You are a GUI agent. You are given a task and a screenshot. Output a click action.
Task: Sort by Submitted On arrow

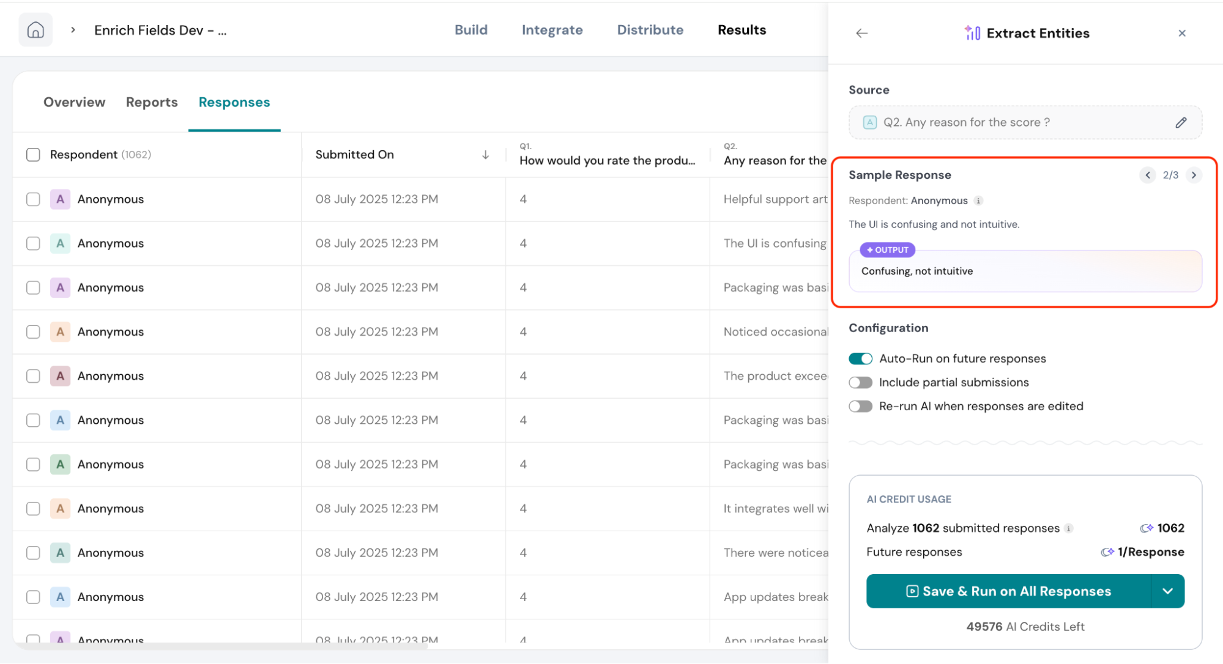(x=485, y=155)
